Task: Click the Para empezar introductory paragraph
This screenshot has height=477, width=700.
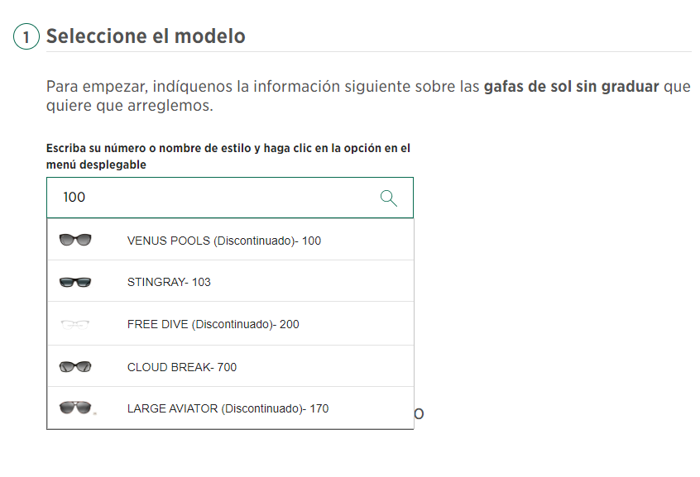Action: click(368, 96)
